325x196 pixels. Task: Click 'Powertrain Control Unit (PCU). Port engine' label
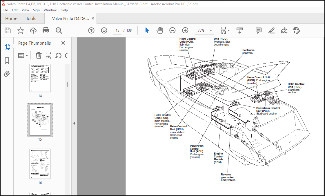(197, 151)
